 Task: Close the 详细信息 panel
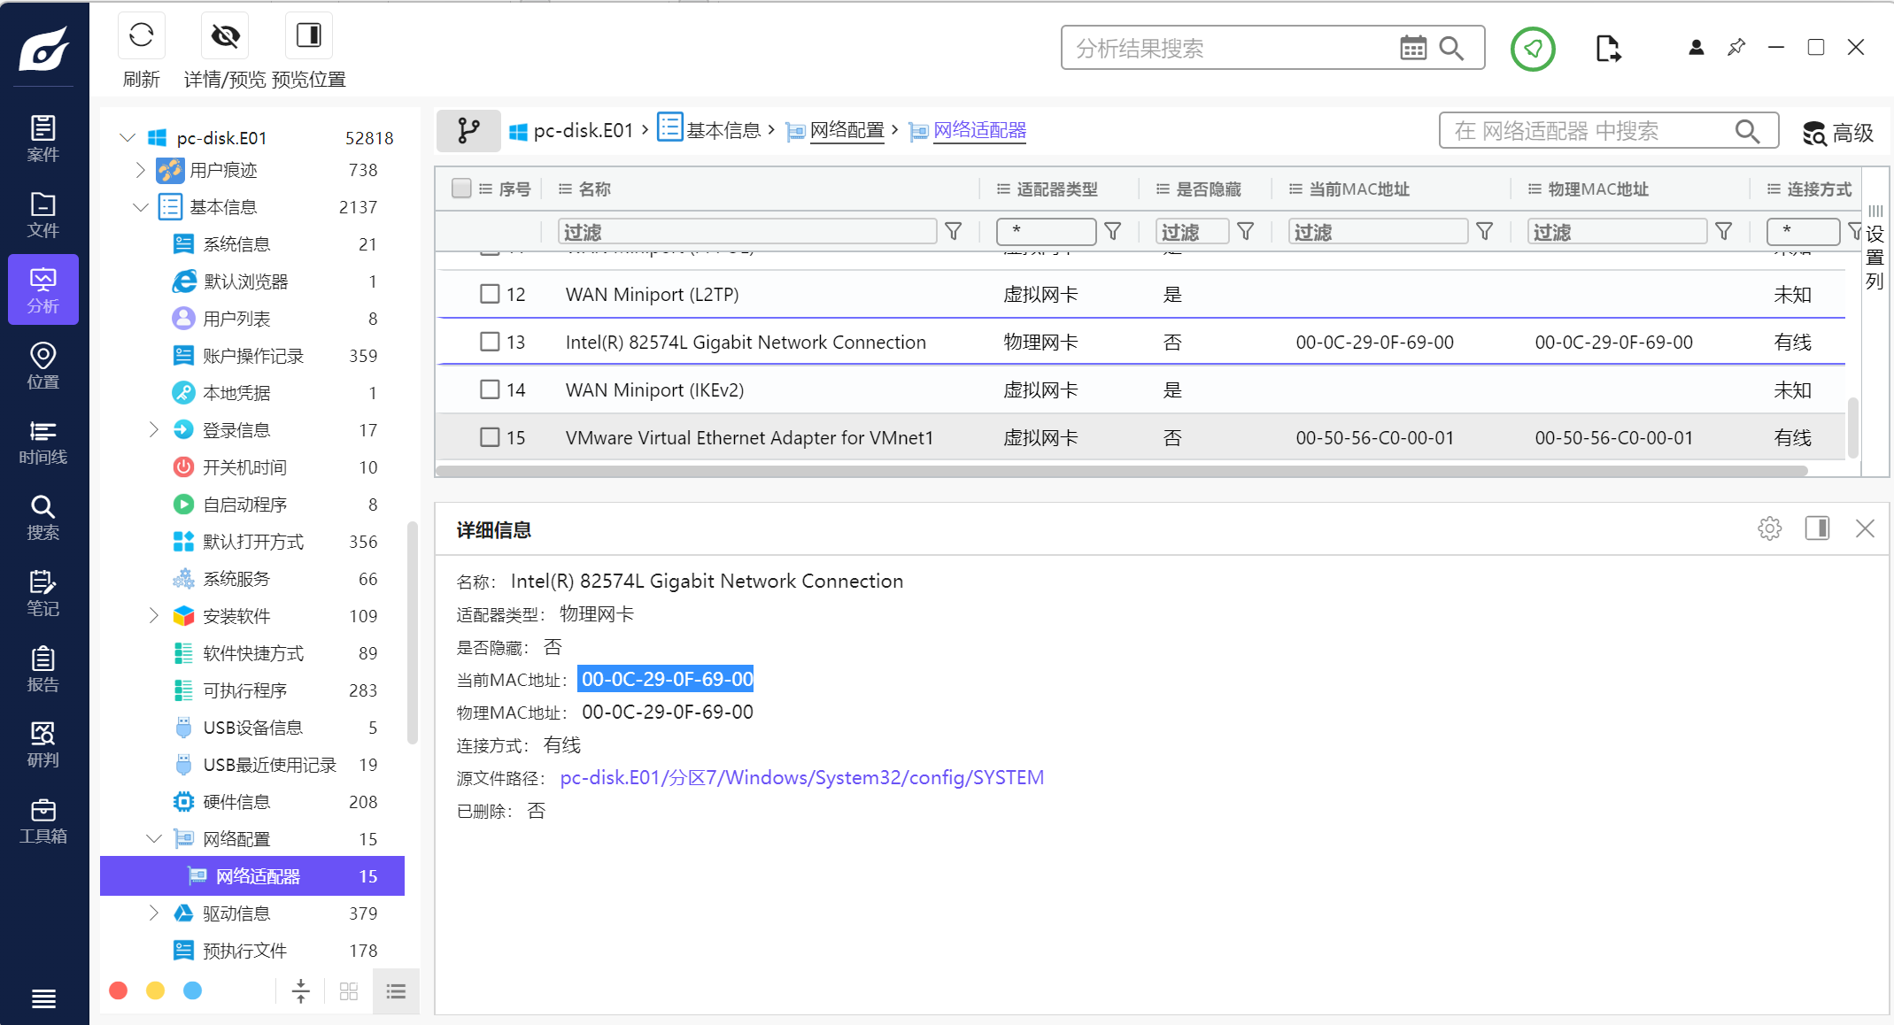pos(1865,528)
